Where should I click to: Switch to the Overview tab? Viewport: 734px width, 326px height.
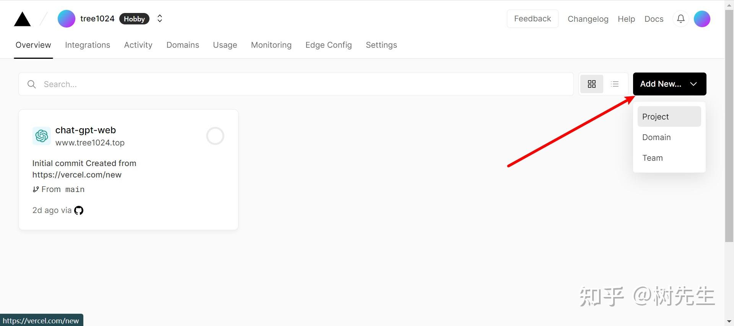33,45
